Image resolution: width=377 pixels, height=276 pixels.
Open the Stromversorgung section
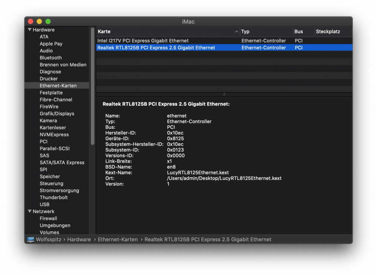60,190
